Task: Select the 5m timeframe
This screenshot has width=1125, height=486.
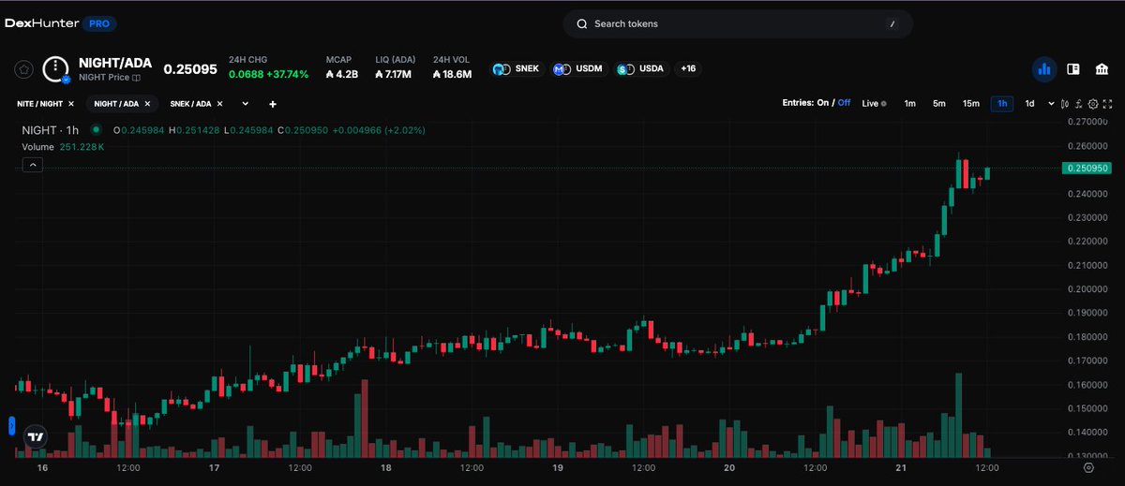Action: [x=938, y=104]
